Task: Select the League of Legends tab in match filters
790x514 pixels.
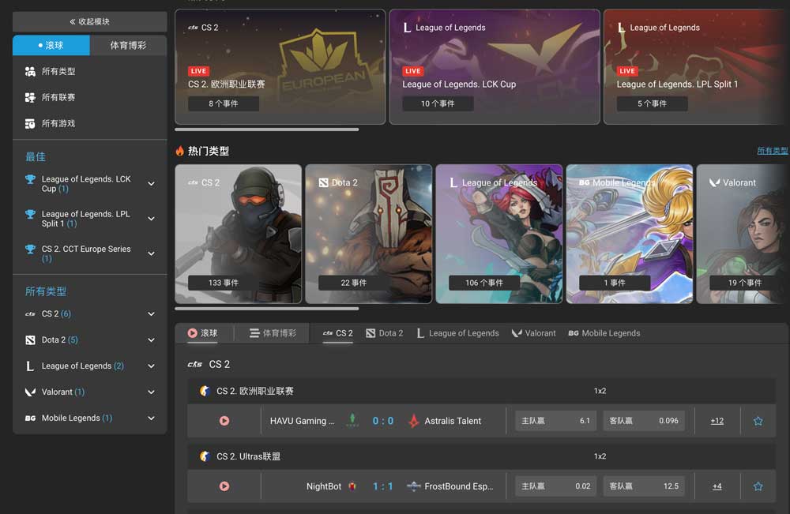Action: click(x=457, y=333)
